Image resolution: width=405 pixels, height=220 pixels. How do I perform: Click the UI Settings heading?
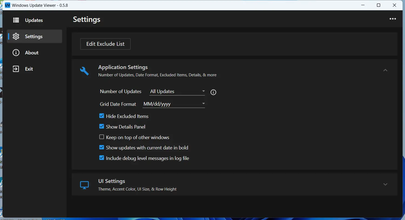click(112, 181)
